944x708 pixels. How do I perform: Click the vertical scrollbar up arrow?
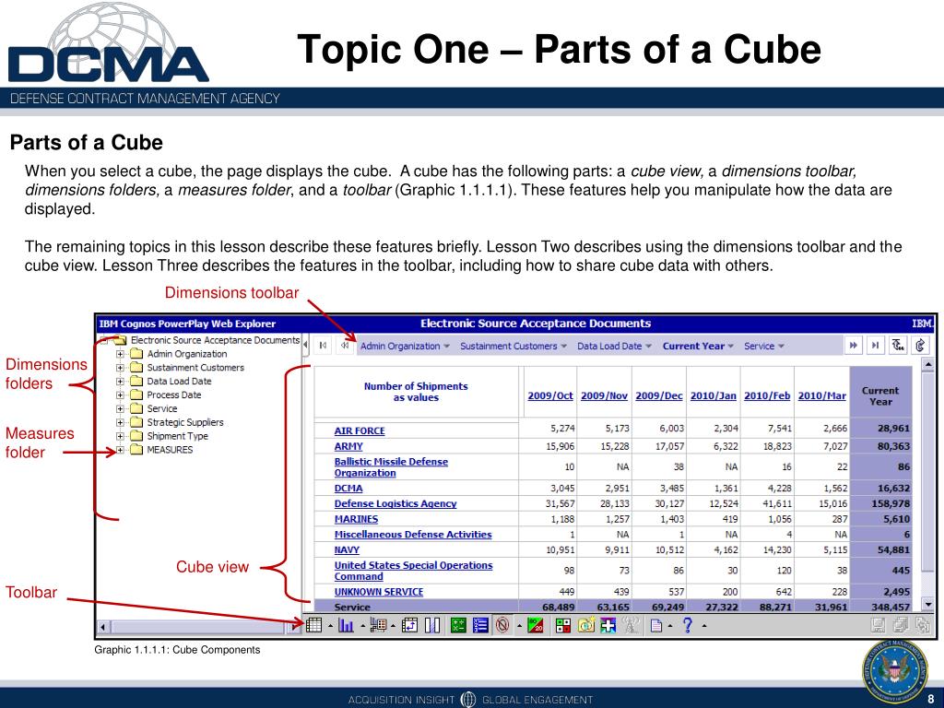click(927, 364)
